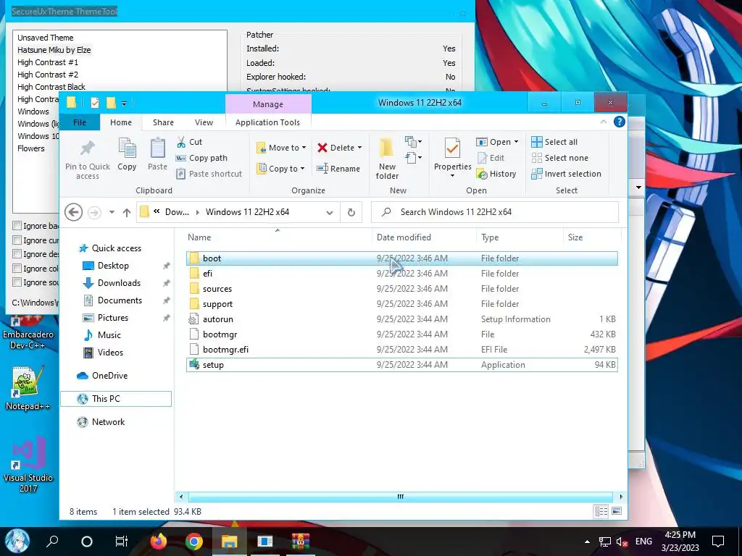Click quick access toolbar New folder icon

(x=111, y=103)
